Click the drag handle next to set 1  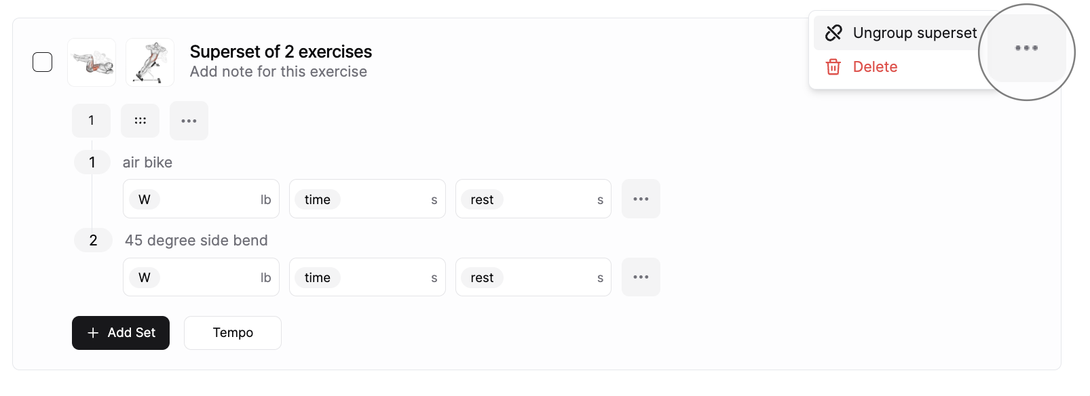[x=140, y=120]
